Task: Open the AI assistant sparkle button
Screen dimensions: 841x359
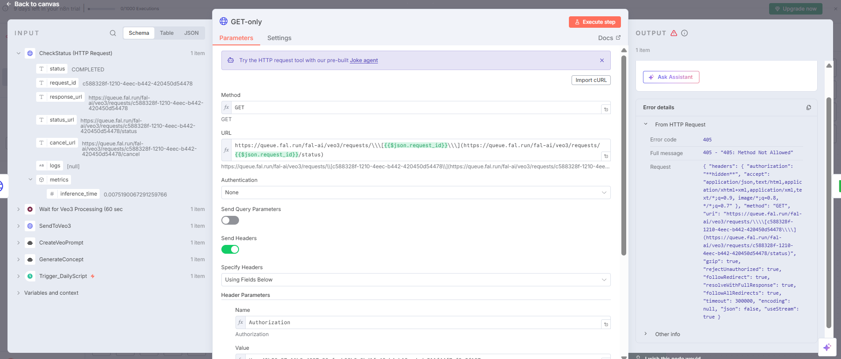Action: [x=827, y=347]
